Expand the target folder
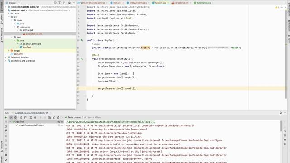 point(9,50)
